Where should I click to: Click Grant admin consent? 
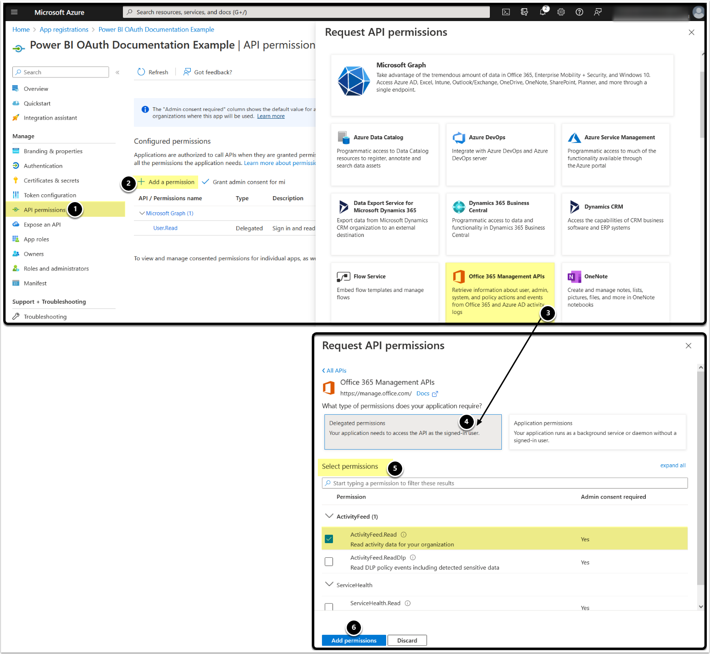[244, 182]
